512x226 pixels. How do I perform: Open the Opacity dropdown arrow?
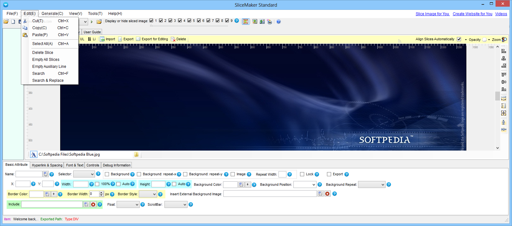[x=466, y=40]
